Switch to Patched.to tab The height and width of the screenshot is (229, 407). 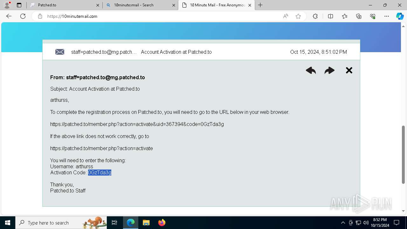click(x=64, y=5)
